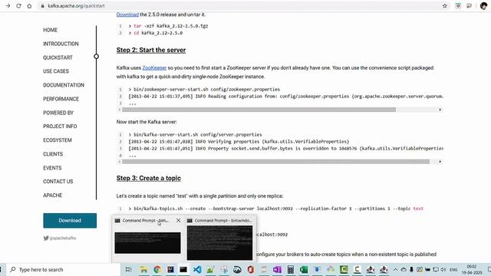
Task: Open the HOME sidebar menu item
Action: [x=50, y=30]
